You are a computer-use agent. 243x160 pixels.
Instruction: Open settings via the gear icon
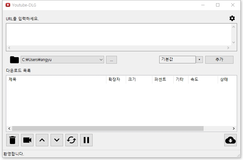pyautogui.click(x=232, y=18)
